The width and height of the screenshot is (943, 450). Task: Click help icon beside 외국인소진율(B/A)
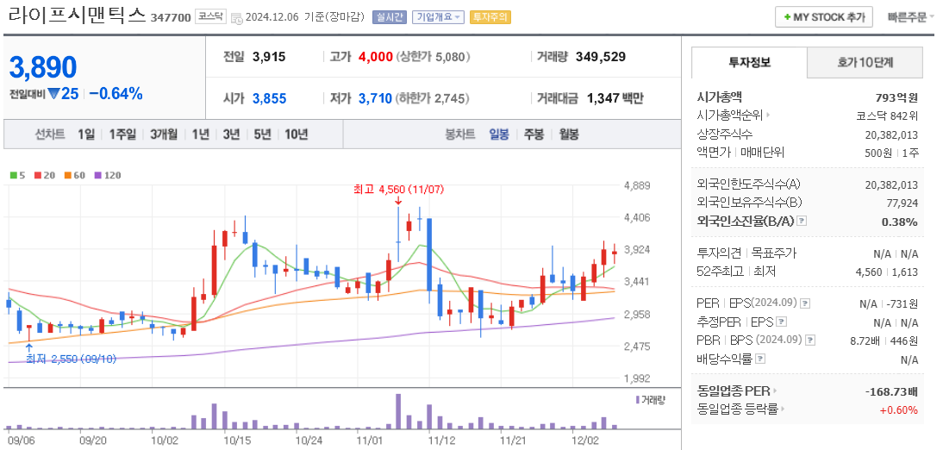pos(801,222)
